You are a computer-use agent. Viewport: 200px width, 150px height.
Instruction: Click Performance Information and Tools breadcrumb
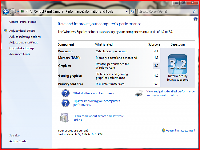coord(89,11)
